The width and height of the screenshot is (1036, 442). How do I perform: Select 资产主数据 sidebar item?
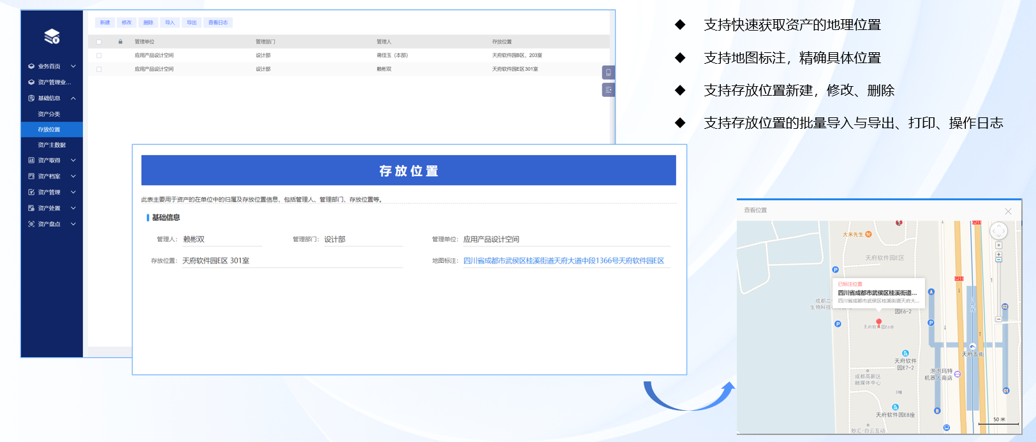click(52, 145)
